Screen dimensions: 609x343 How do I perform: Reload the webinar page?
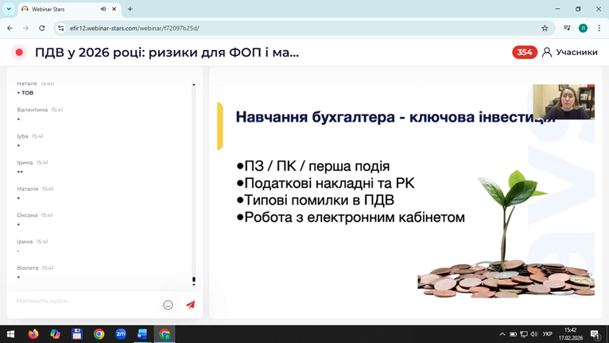coord(41,28)
